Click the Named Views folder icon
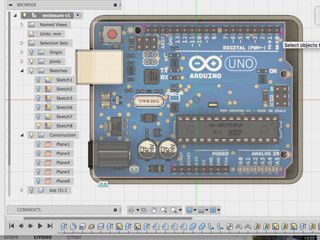Screen dimensions: 320x240 click(31, 25)
